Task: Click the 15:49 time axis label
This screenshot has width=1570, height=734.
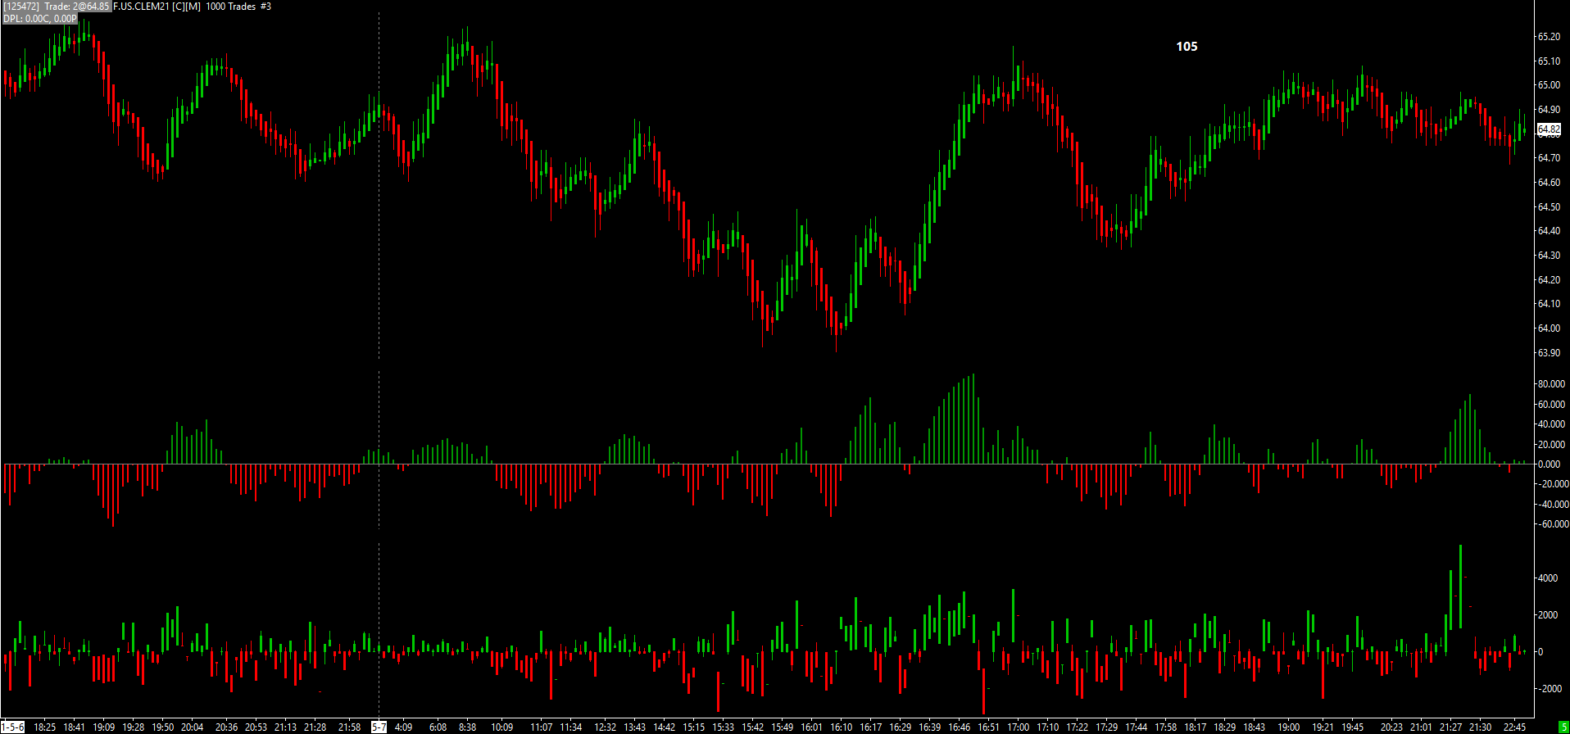Action: coord(782,727)
